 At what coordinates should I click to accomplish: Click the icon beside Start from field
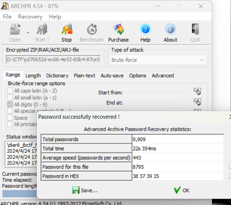[x=198, y=91]
